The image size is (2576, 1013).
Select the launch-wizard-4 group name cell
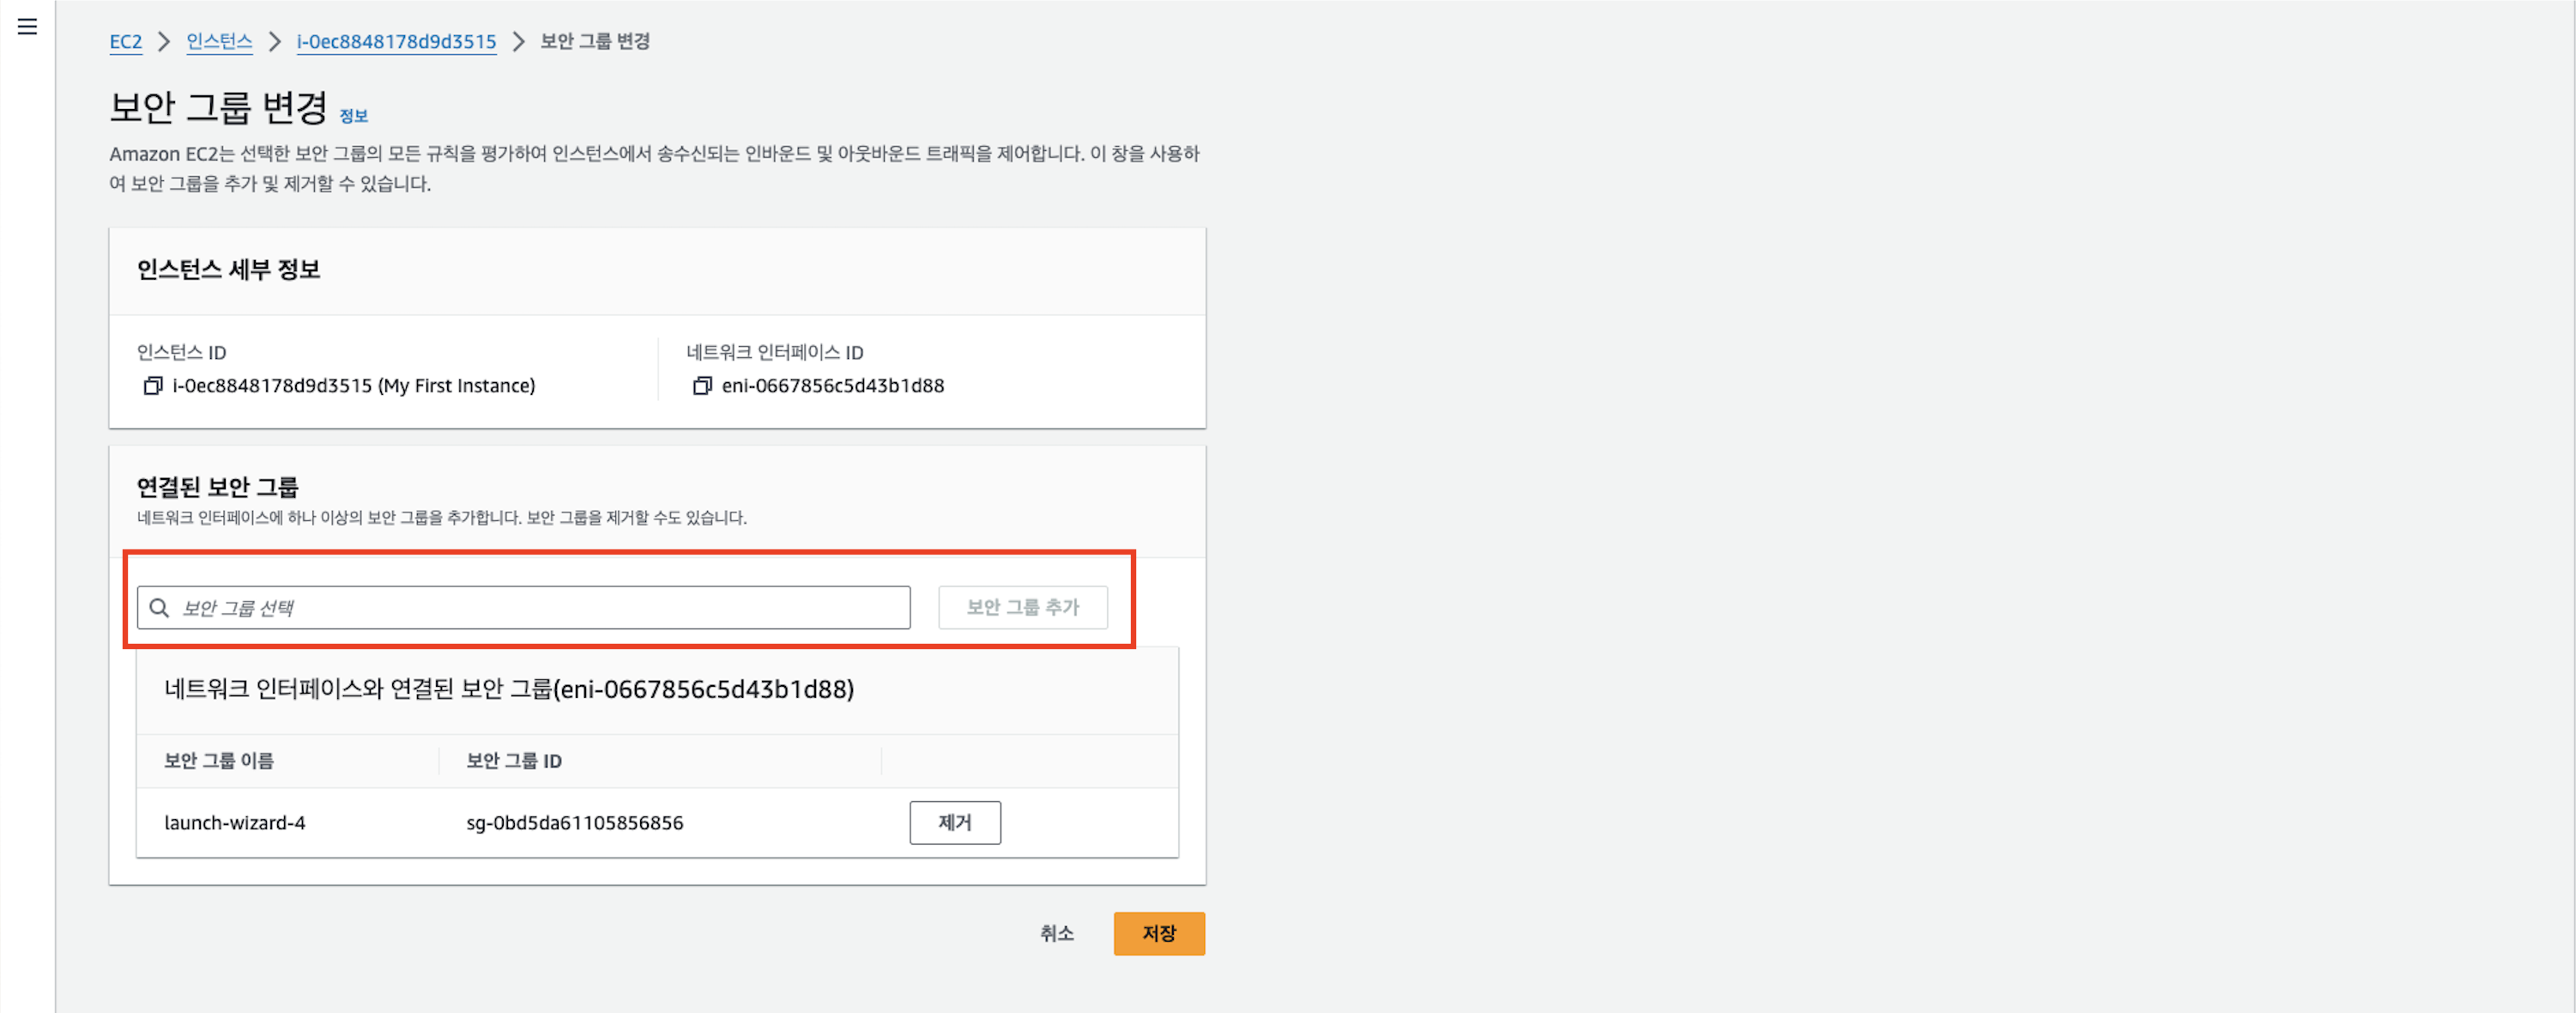coord(235,823)
